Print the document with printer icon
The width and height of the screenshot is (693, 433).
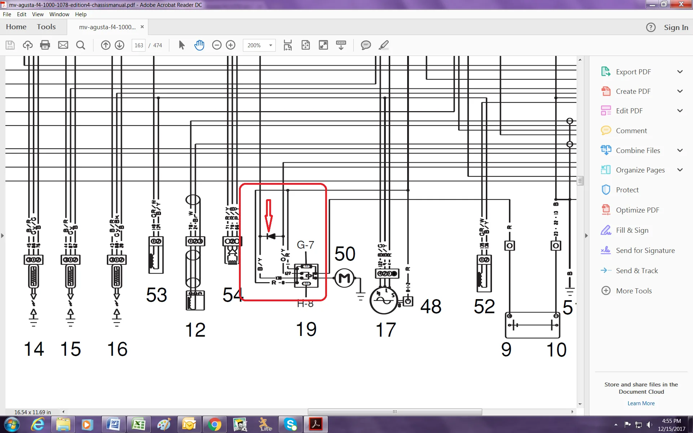coord(45,45)
